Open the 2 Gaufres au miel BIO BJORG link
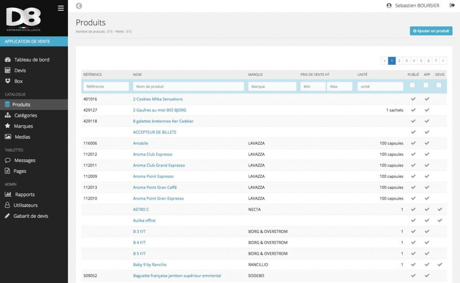The width and height of the screenshot is (460, 283). coord(159,110)
